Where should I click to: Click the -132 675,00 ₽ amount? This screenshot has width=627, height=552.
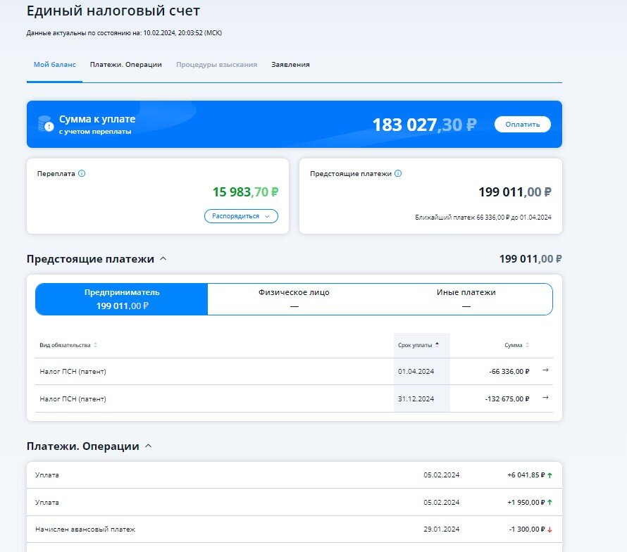click(x=507, y=399)
